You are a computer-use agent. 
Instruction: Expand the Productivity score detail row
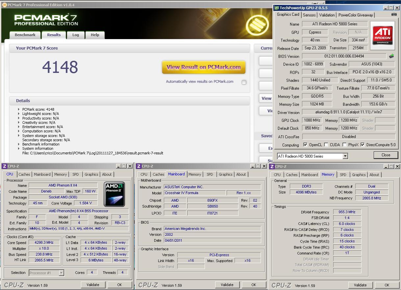pos(19,118)
